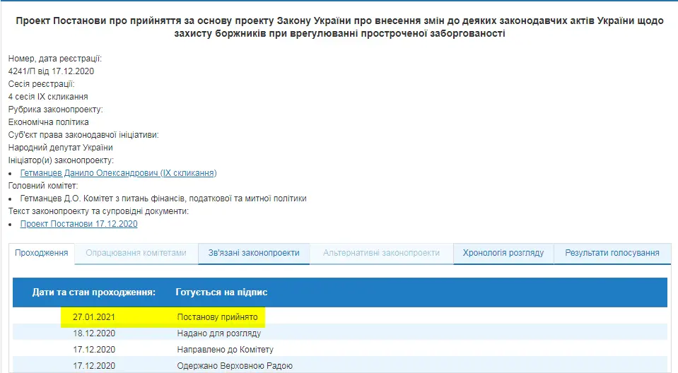
Task: Click the highlighted Постанову прийнято status
Action: pos(217,317)
